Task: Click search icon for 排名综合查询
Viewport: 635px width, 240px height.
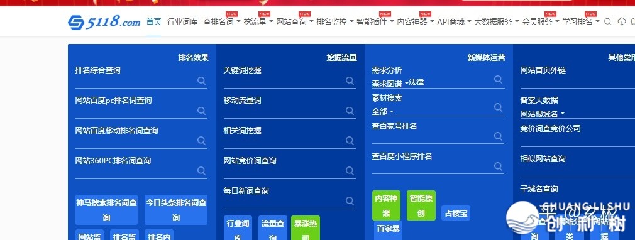Action: coord(201,80)
